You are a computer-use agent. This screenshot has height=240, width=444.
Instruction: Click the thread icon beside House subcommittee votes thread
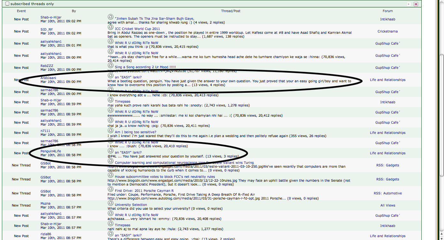tap(110, 176)
